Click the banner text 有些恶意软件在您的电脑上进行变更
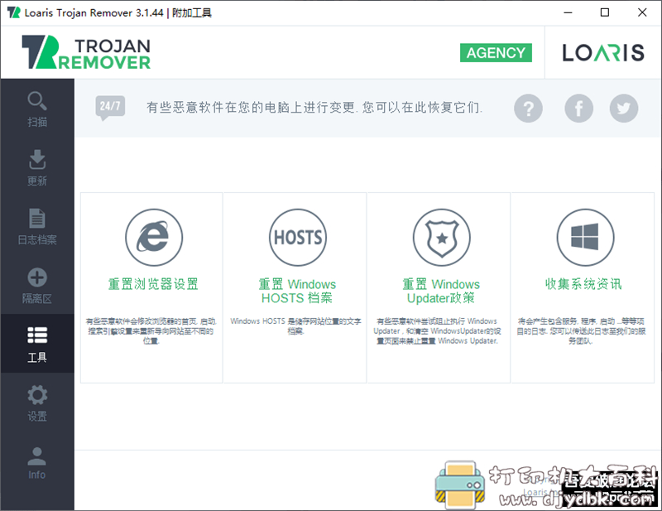Image resolution: width=662 pixels, height=511 pixels. (x=251, y=108)
